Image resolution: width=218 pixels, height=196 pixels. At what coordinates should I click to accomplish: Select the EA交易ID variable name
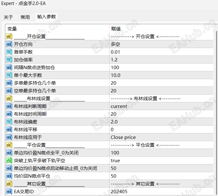[x=24, y=192]
